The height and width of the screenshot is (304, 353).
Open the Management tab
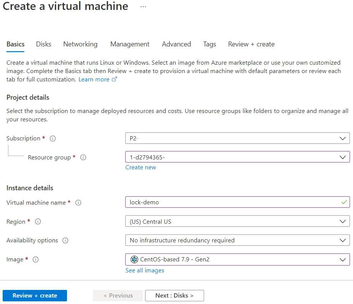(x=129, y=44)
